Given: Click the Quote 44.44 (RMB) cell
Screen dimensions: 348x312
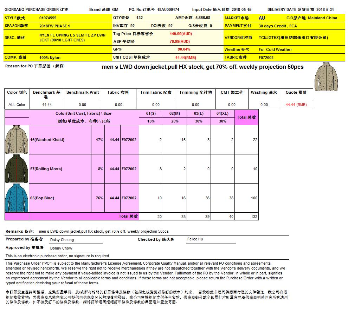Looking at the screenshot, I should 296,105.
